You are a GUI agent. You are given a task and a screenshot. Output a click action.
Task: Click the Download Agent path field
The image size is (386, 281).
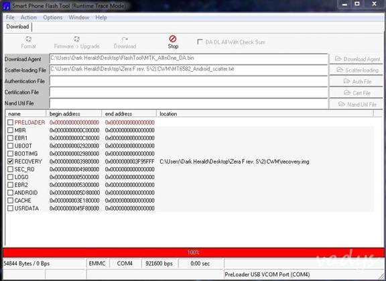(x=188, y=59)
